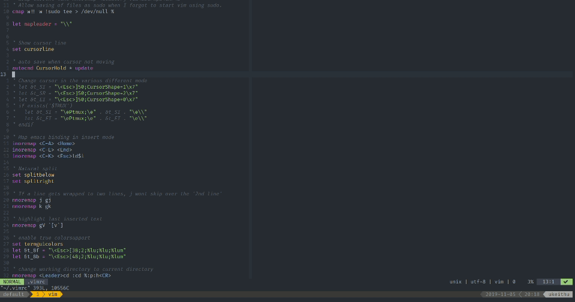
Task: Click the 'vim' filetype indicator in statusline
Action: click(x=499, y=282)
